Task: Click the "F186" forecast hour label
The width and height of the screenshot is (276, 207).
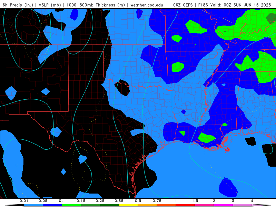Action: [x=203, y=5]
